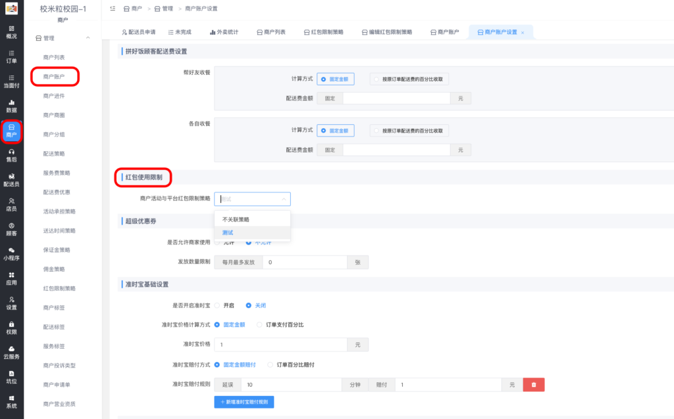Delete the 准时宝赔付规则 with trash icon

pyautogui.click(x=532, y=384)
